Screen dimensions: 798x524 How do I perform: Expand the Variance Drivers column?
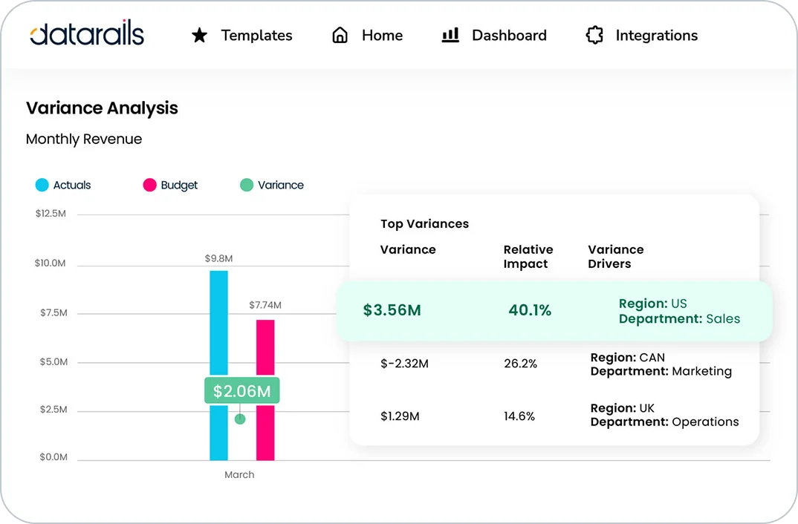click(616, 256)
